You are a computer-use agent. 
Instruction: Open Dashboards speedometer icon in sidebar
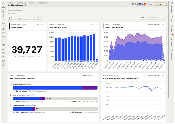(x=3, y=8)
